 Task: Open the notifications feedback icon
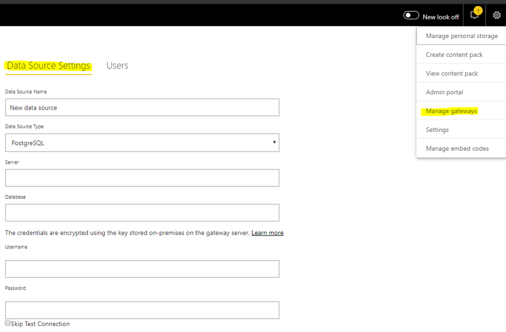pos(475,15)
